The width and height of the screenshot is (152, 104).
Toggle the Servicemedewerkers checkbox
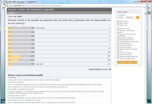118,58
